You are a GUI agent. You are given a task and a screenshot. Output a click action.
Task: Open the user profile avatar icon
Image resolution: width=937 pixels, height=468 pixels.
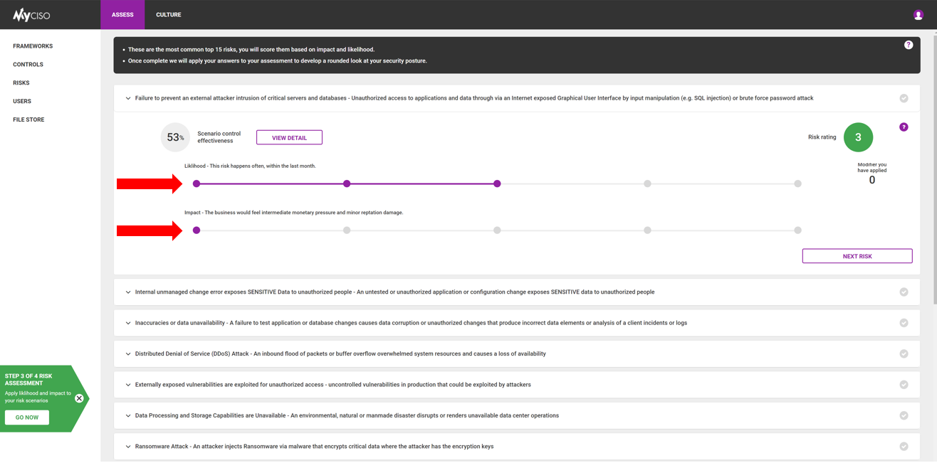pyautogui.click(x=918, y=15)
